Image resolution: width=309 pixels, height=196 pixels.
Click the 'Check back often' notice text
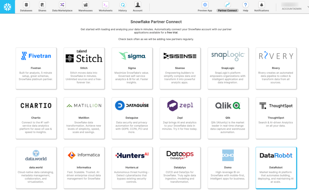tap(156, 39)
